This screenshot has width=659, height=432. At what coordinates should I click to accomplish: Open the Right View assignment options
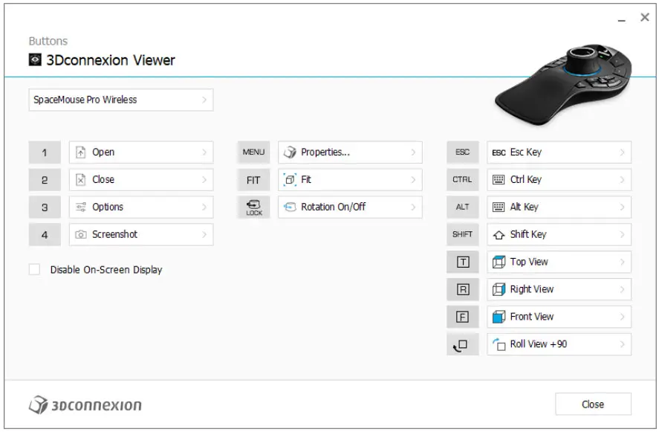(x=623, y=289)
